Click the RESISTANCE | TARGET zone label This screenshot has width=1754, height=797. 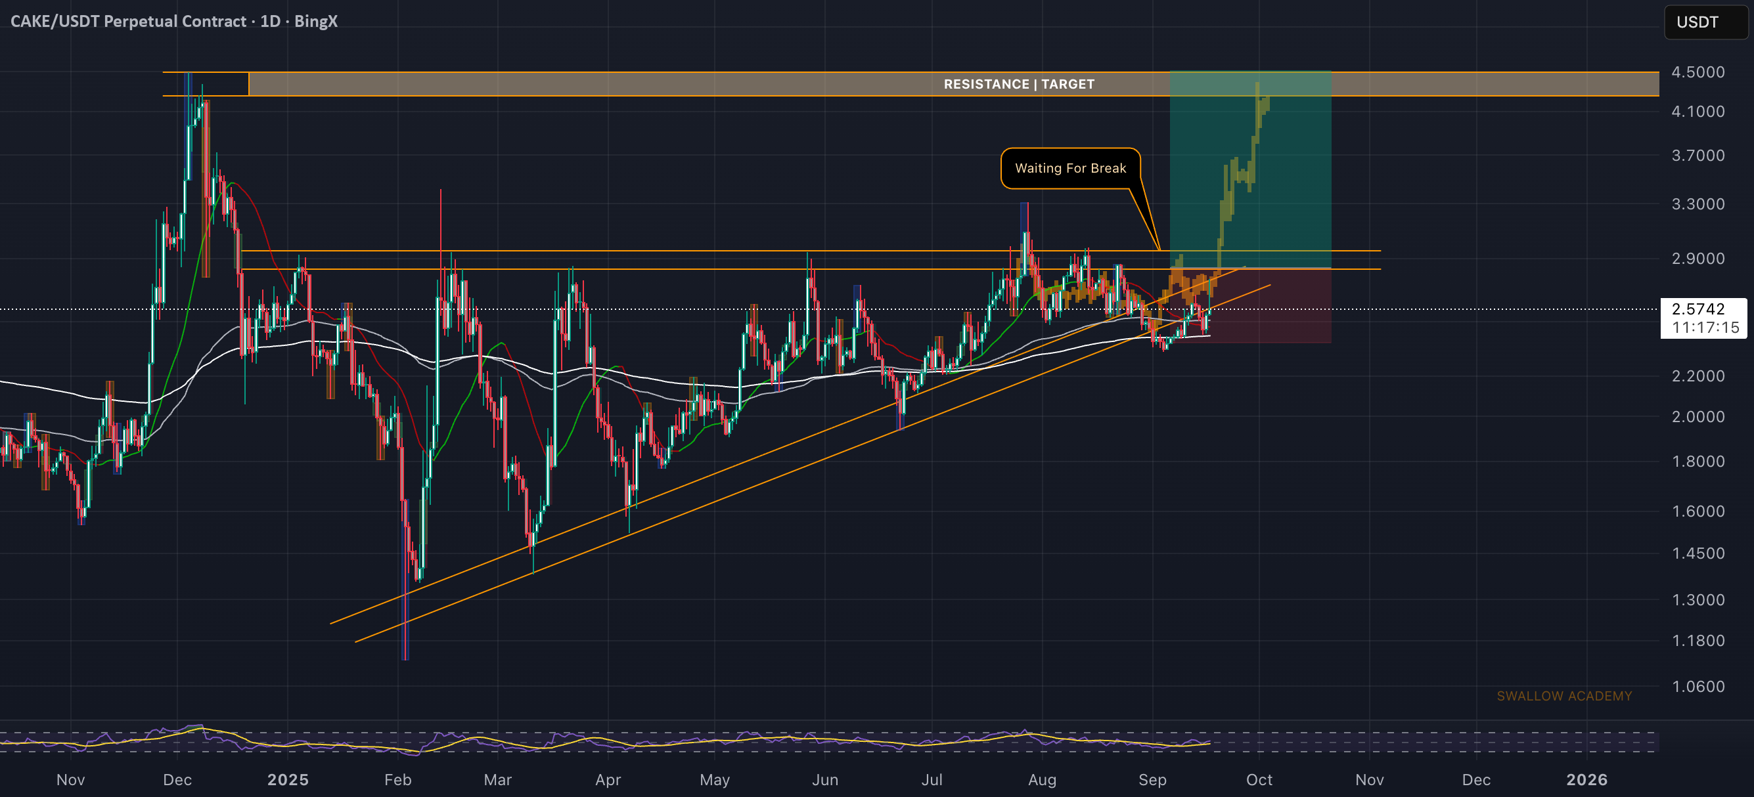coord(1019,84)
